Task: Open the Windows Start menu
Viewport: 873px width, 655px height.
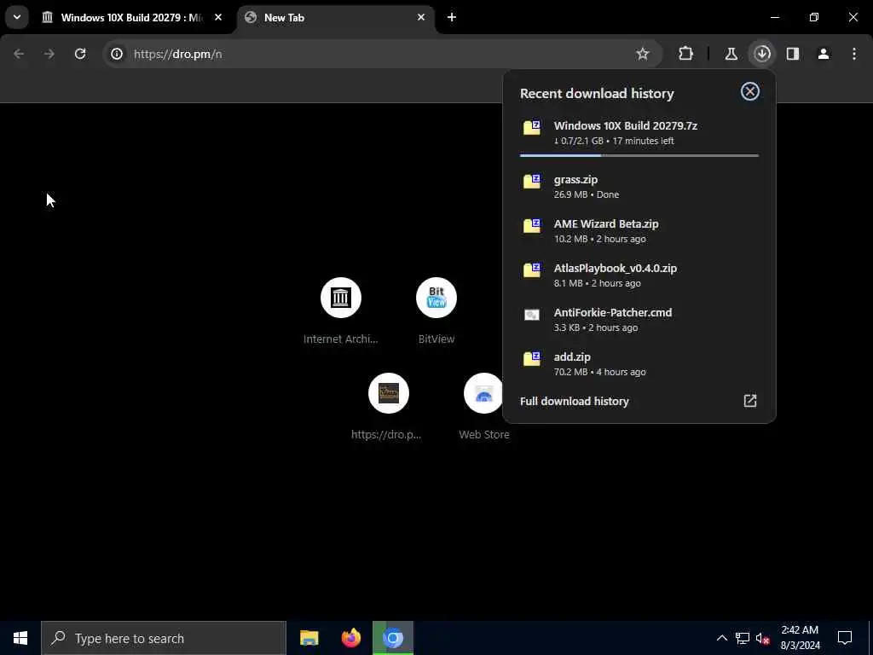Action: [20, 638]
